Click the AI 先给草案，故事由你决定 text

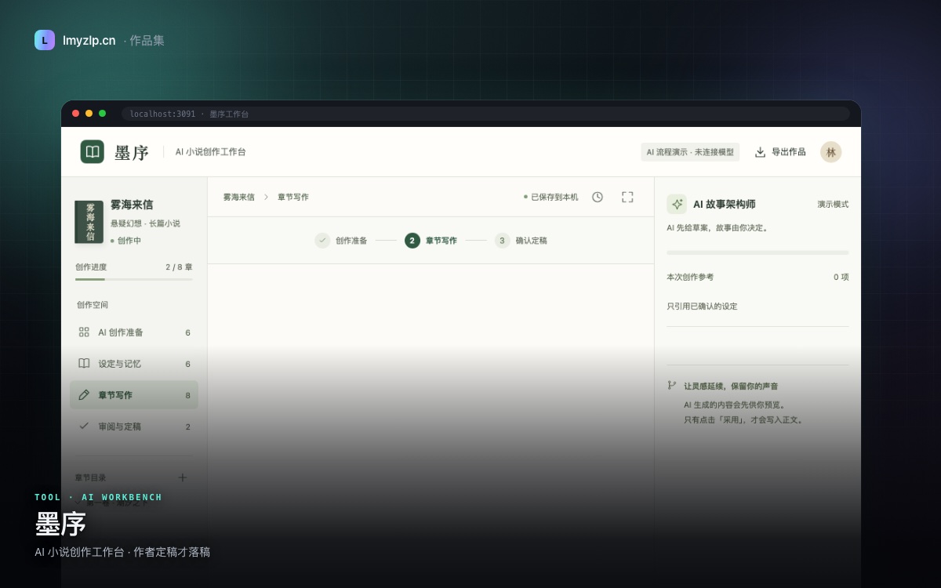718,228
